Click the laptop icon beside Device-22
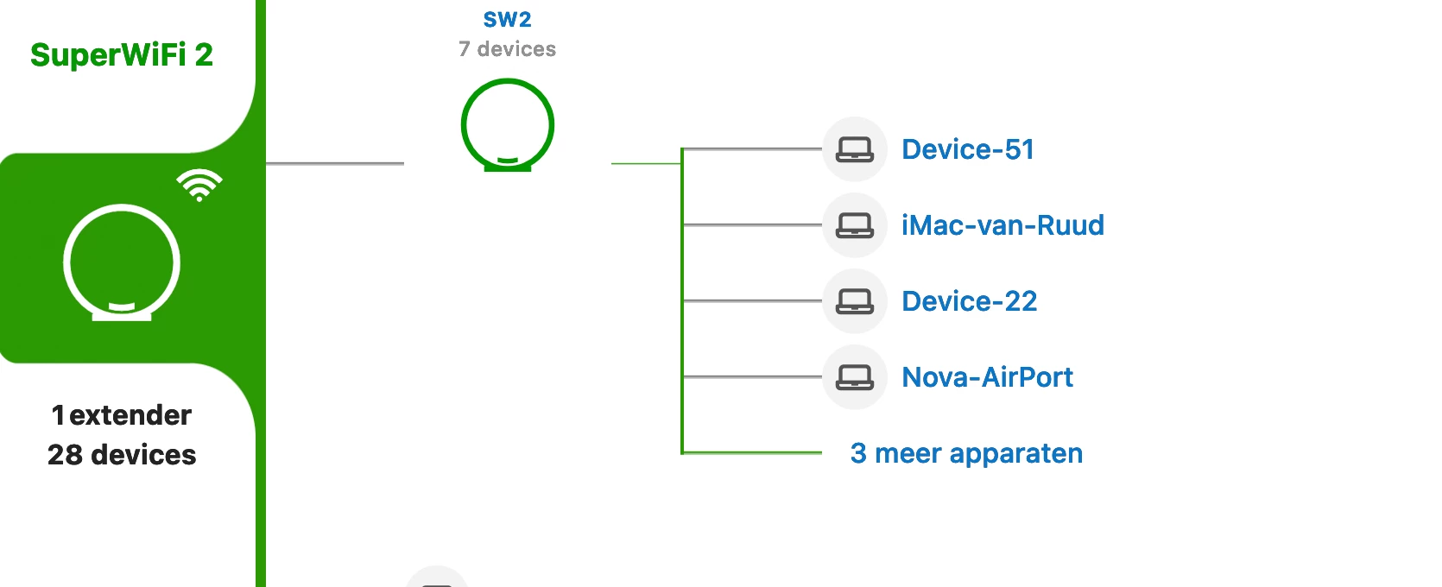This screenshot has height=587, width=1442. pos(855,301)
